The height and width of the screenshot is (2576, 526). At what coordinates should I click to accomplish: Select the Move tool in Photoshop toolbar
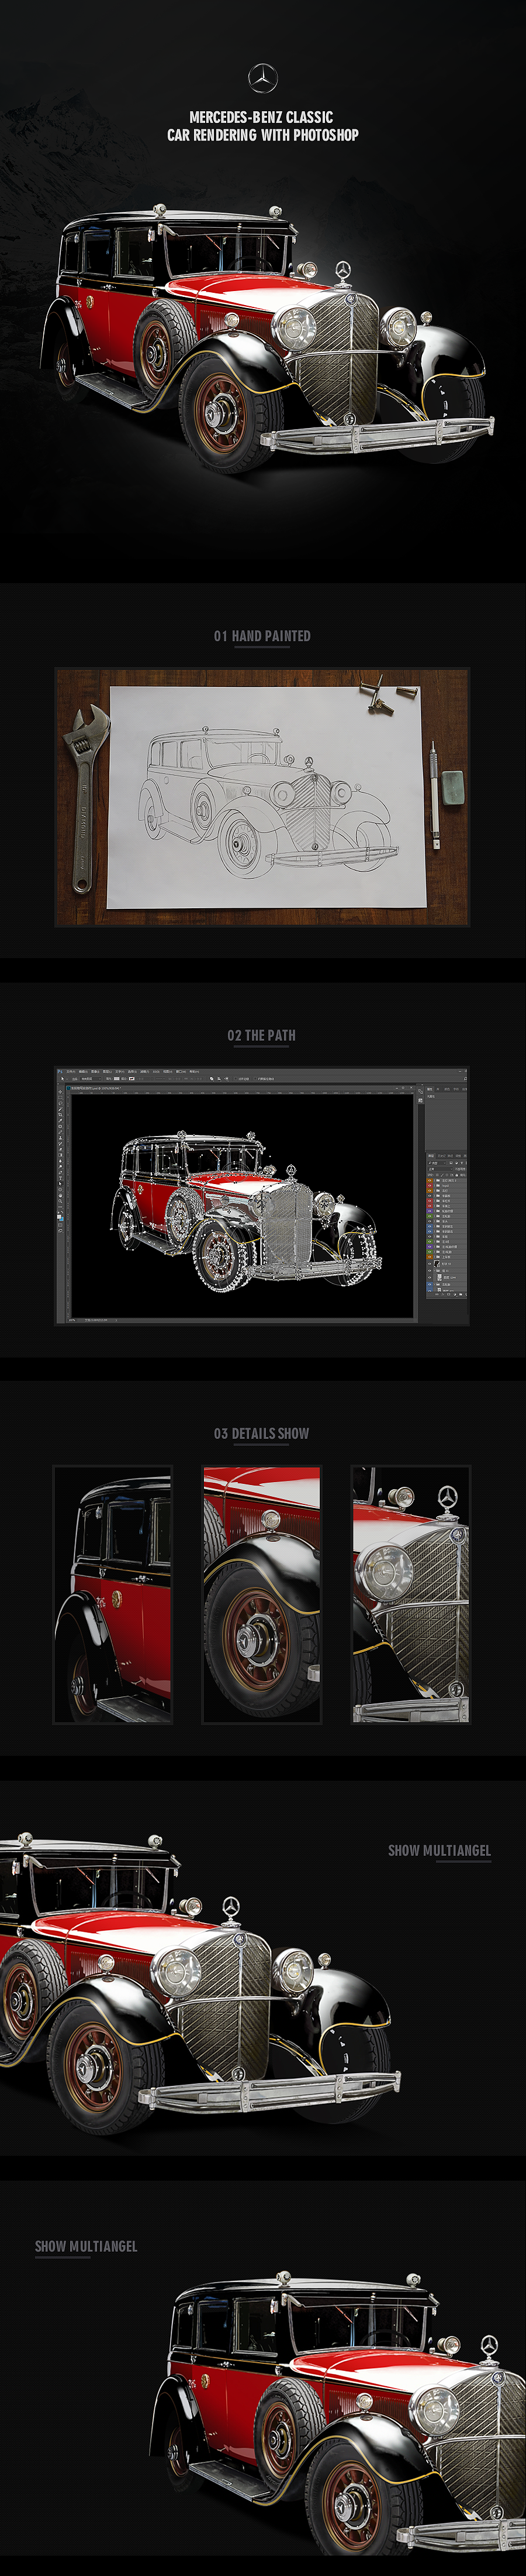tap(61, 1092)
